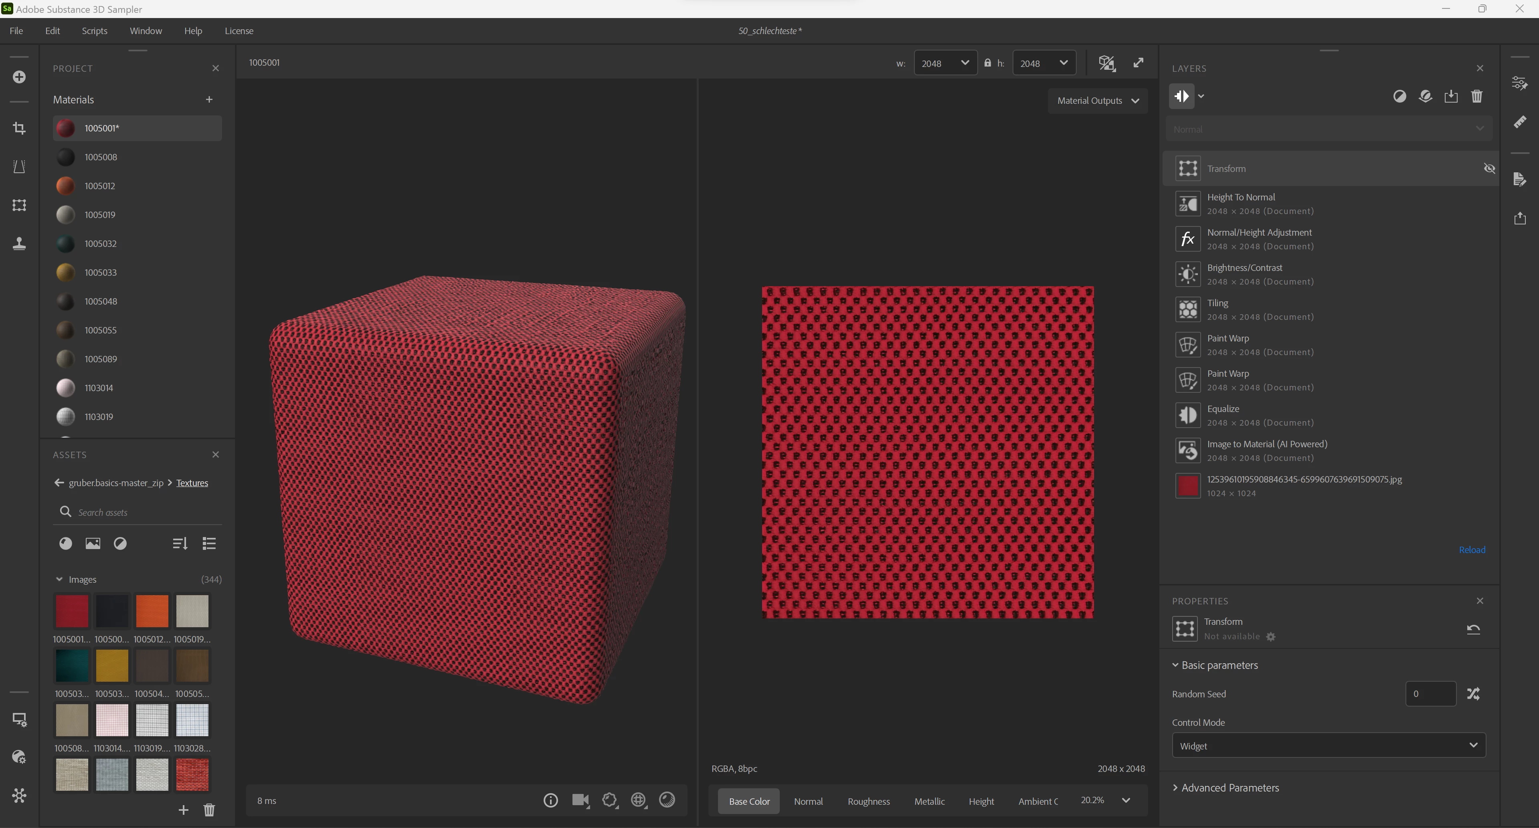
Task: Add a new material with plus button
Action: (209, 99)
